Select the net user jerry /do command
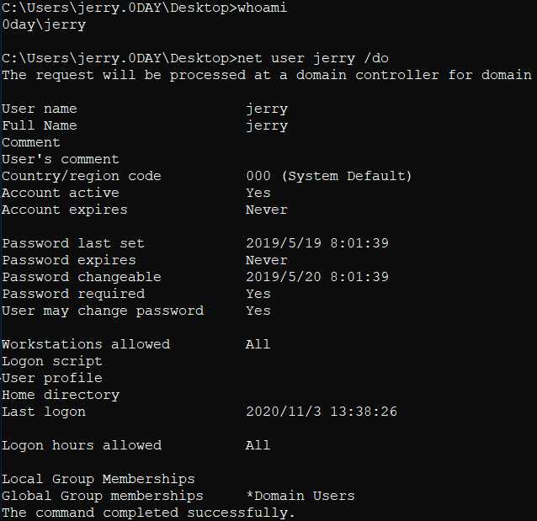 click(312, 59)
